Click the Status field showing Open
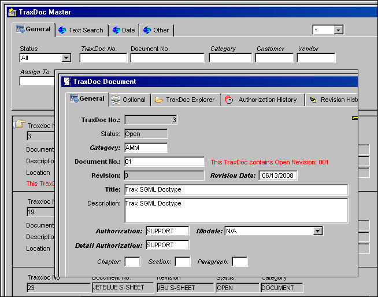378x297 pixels. (x=146, y=134)
